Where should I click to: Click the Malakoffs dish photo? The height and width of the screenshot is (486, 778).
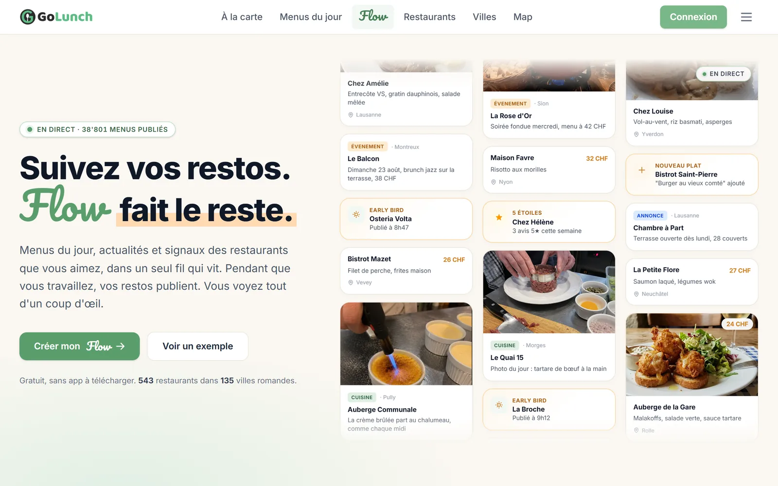692,355
